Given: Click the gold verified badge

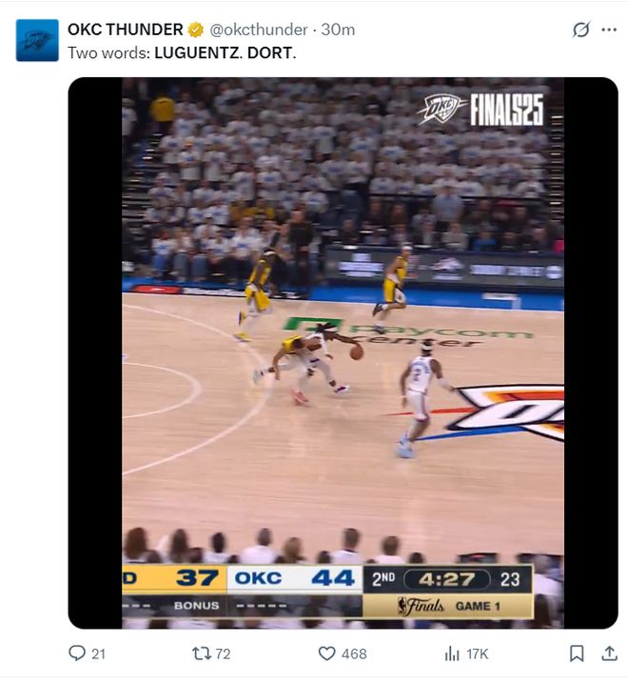Looking at the screenshot, I should pos(196,30).
